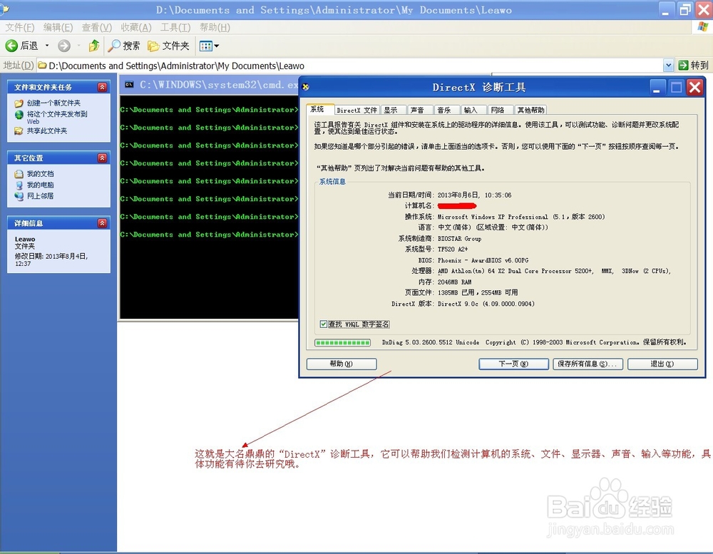Image resolution: width=713 pixels, height=554 pixels.
Task: Click the My Computer icon in sidebar
Action: [x=19, y=185]
